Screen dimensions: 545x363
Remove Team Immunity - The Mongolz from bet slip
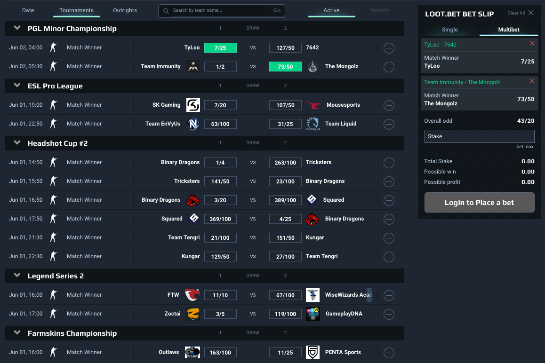[532, 81]
